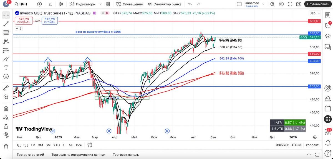Open Торговля на исторических данных tab
The width and height of the screenshot is (333, 159).
click(x=79, y=155)
